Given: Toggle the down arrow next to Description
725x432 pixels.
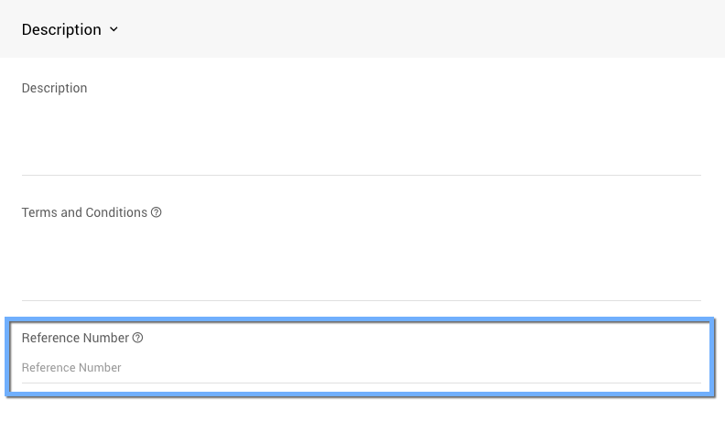Looking at the screenshot, I should point(114,29).
